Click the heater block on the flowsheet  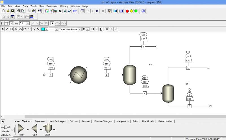tap(79, 75)
